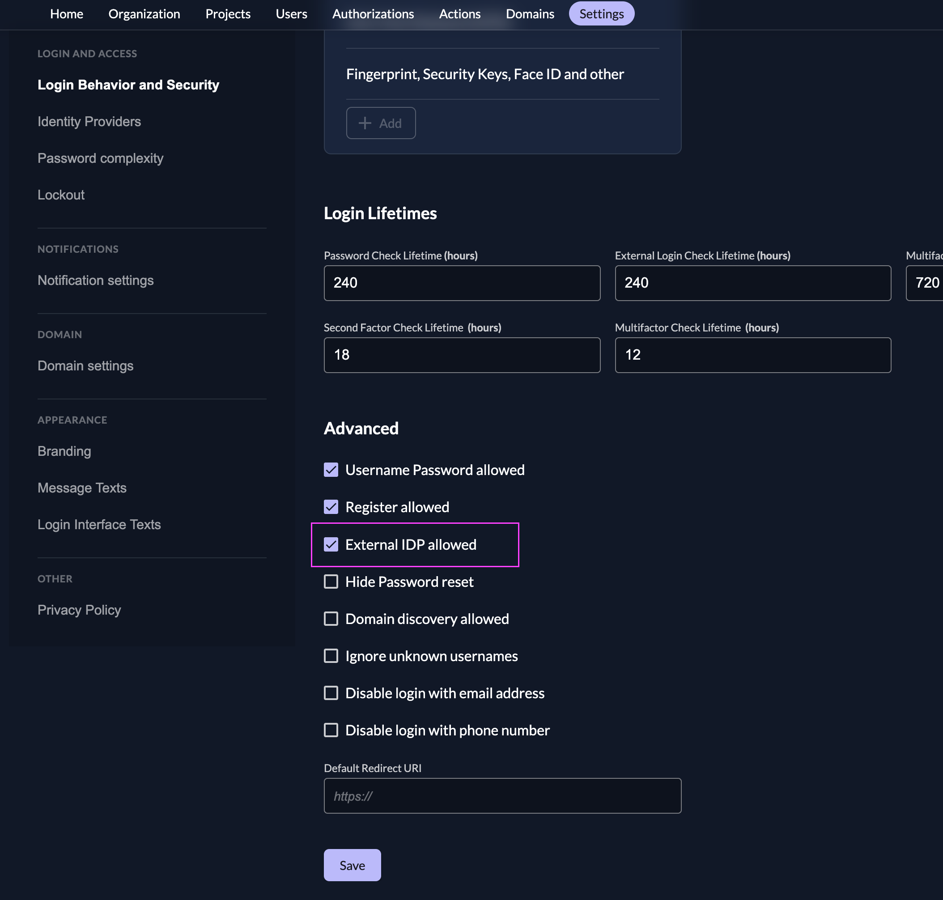Focus Password Check Lifetime input

(x=461, y=283)
